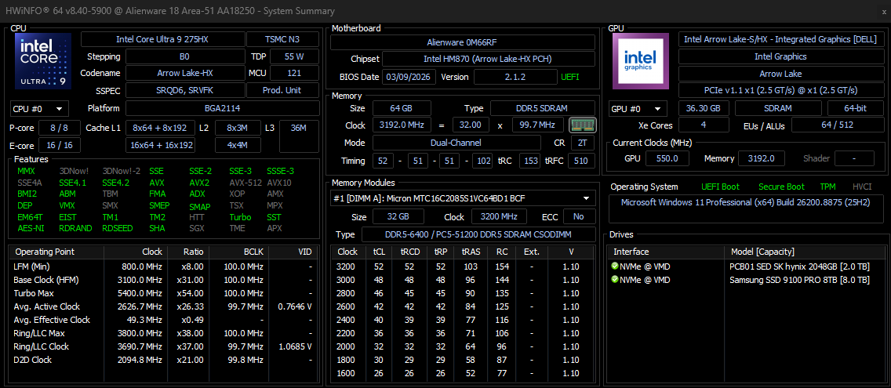Click the Intel Core Ultra 9 logo
891x388 pixels.
click(x=43, y=61)
